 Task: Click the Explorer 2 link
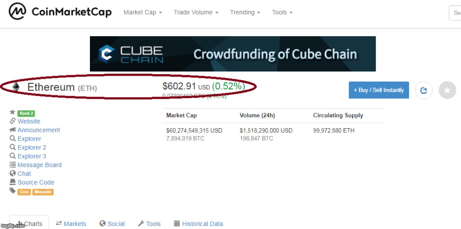coord(32,147)
